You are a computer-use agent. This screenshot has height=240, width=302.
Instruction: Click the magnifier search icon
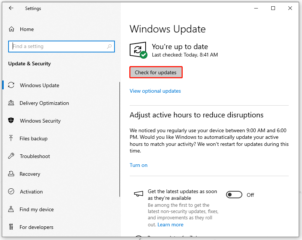[x=109, y=46]
